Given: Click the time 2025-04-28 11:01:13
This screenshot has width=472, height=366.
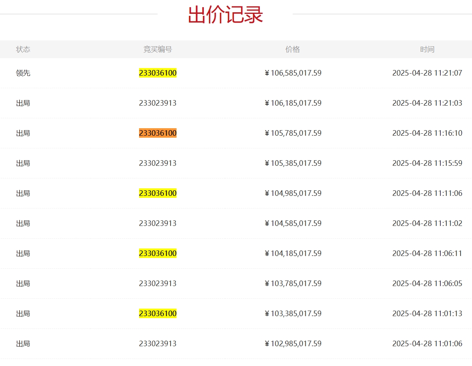Looking at the screenshot, I should [427, 313].
